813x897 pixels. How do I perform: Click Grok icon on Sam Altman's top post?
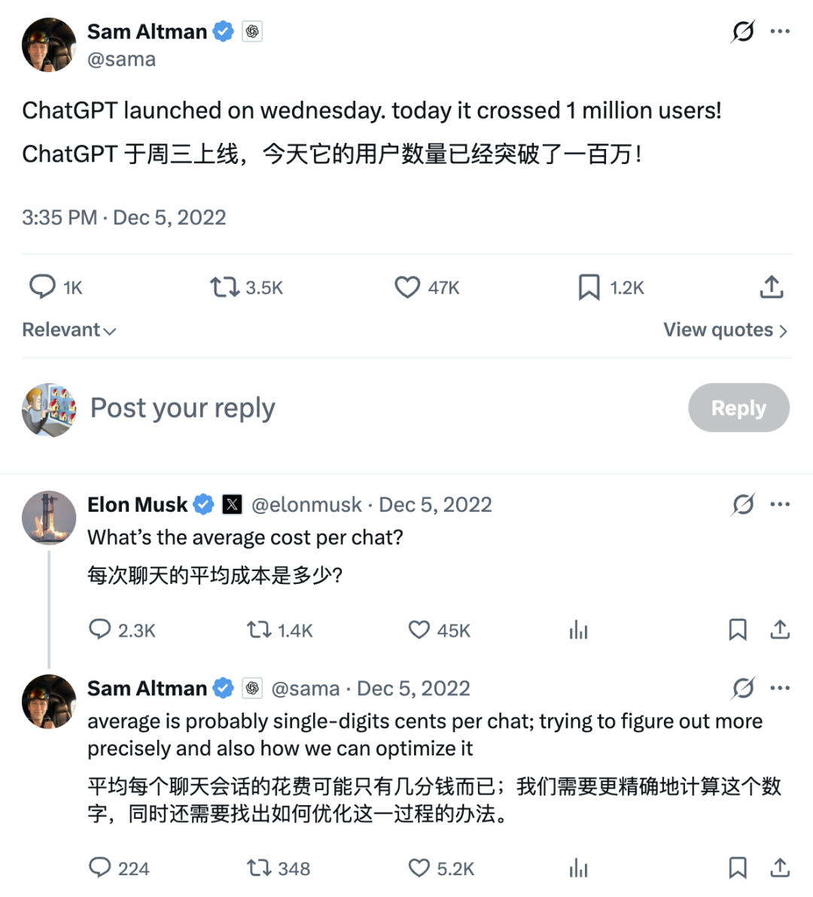[743, 32]
